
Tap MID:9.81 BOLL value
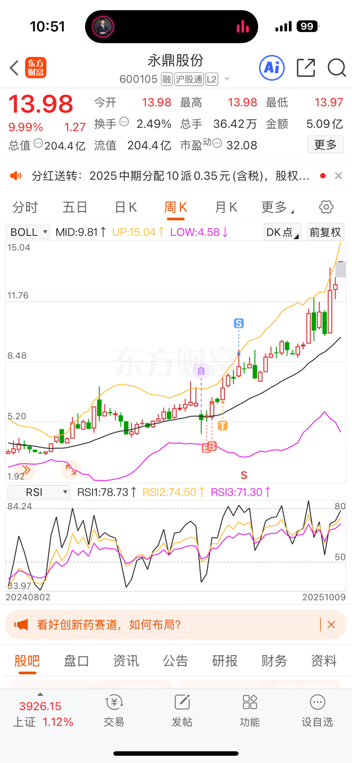point(81,232)
